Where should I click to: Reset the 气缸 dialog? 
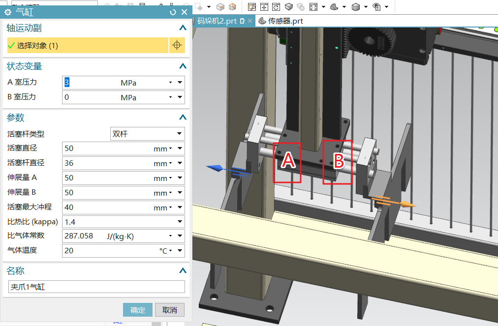click(173, 12)
